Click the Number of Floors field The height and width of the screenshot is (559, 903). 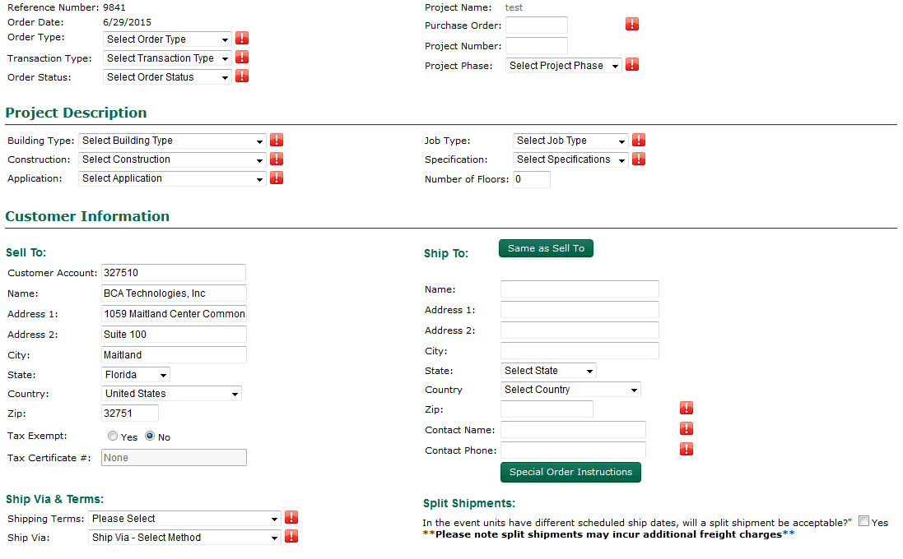[532, 179]
